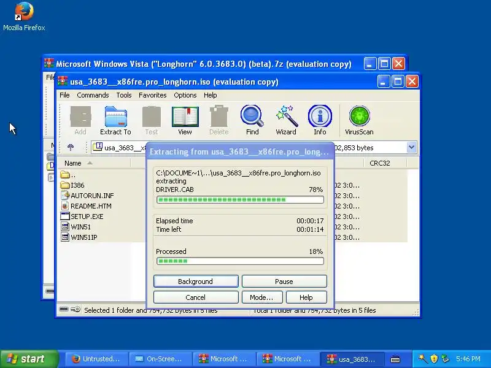Open the address bar dropdown arrow

[411, 147]
